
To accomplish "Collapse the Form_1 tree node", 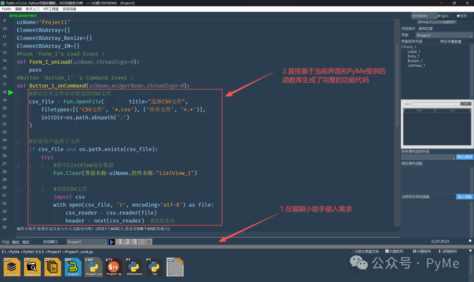I will pos(402,47).
